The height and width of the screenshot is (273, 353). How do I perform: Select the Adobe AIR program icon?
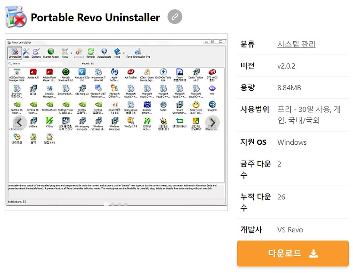(x=33, y=74)
